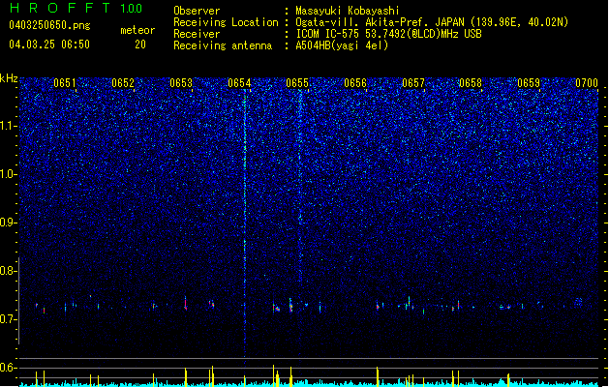This screenshot has width=609, height=387.
Task: Click the 0652 time marker
Action: point(123,83)
